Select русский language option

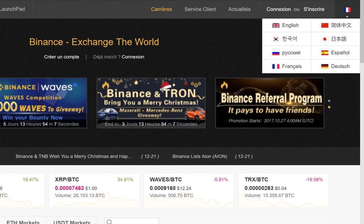[287, 53]
